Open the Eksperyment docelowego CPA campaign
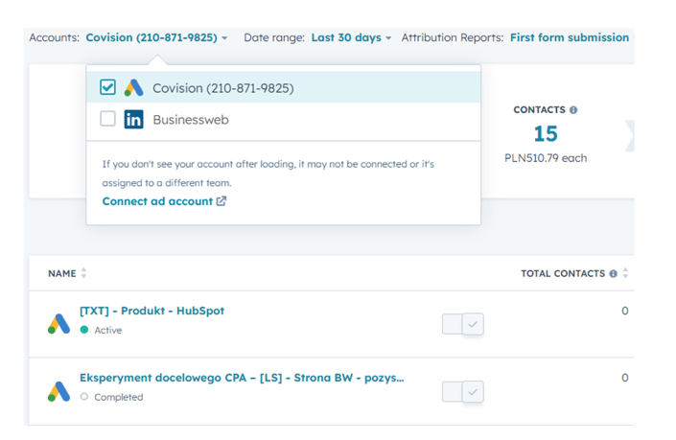The image size is (676, 440). pos(242,378)
